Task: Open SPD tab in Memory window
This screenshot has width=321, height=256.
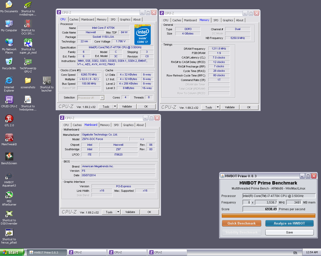Action: click(x=216, y=20)
